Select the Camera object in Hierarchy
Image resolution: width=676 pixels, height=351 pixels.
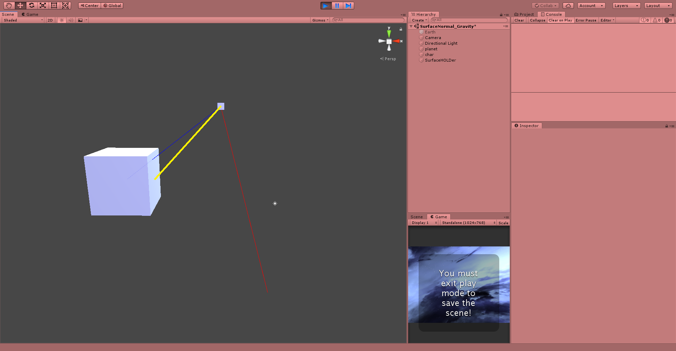pyautogui.click(x=433, y=38)
